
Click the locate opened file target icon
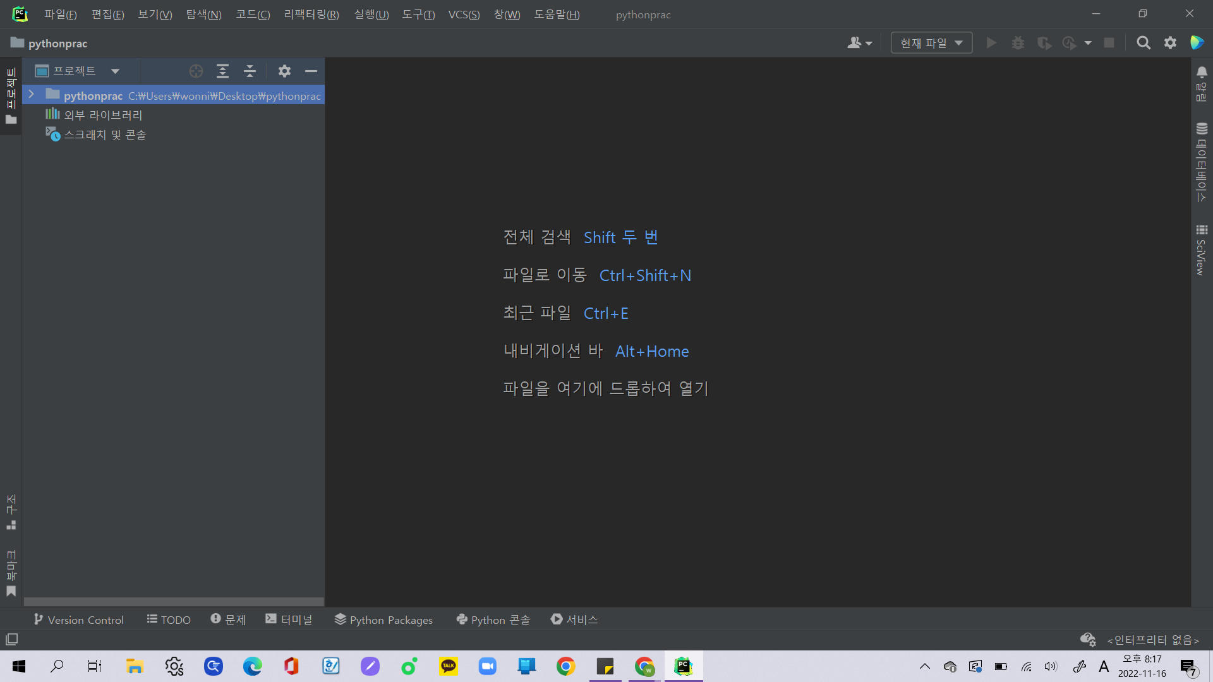pyautogui.click(x=196, y=71)
